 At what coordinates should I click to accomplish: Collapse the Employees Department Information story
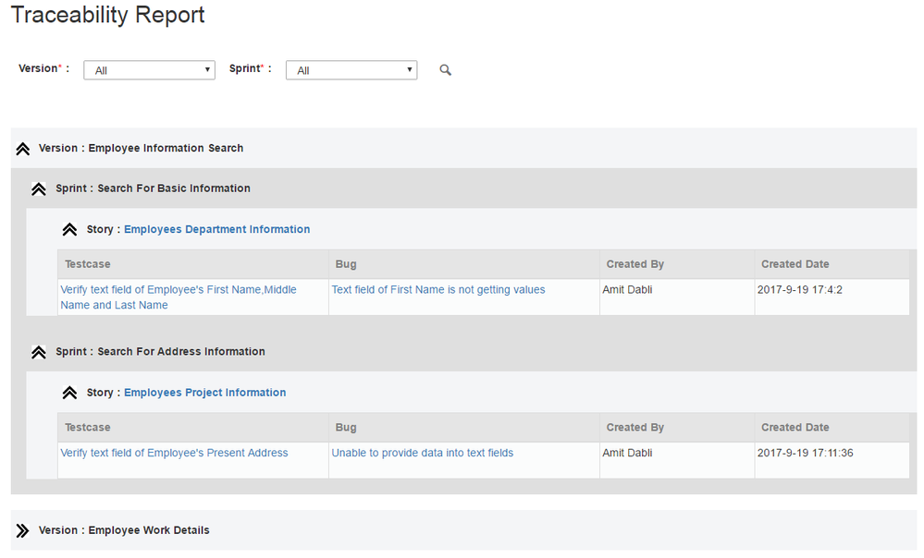[69, 228]
